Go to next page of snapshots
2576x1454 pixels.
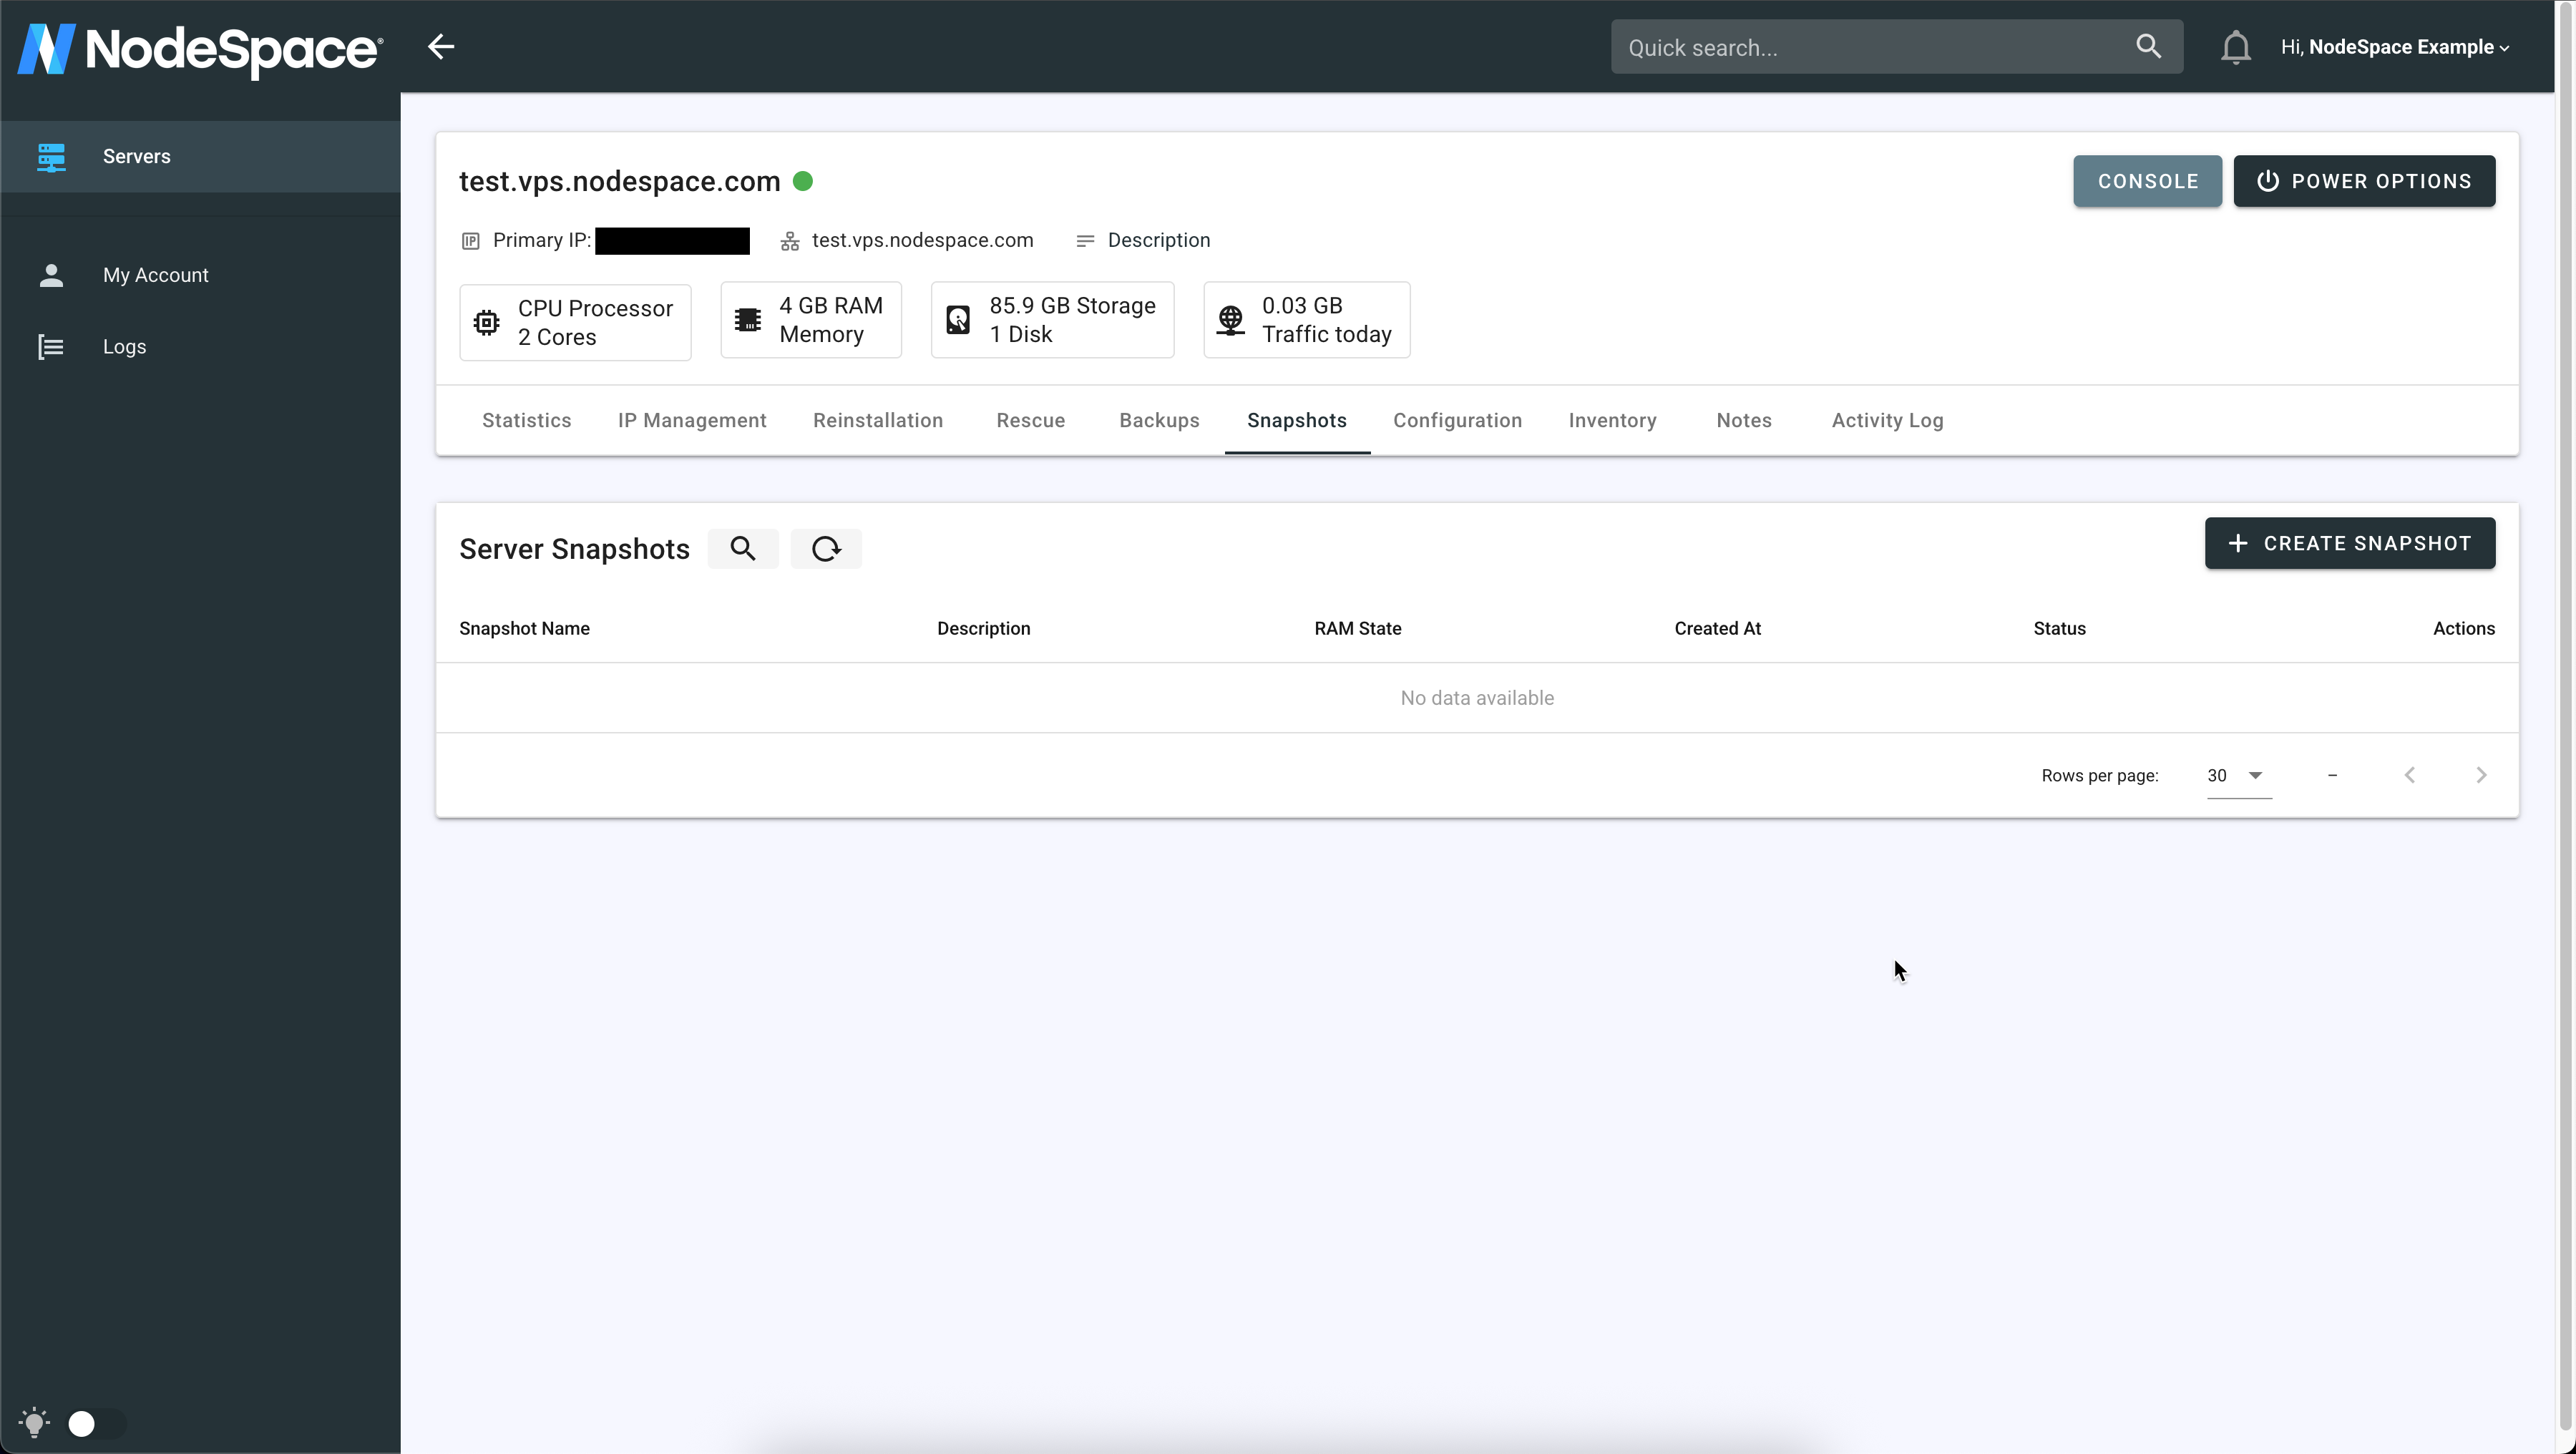point(2481,776)
